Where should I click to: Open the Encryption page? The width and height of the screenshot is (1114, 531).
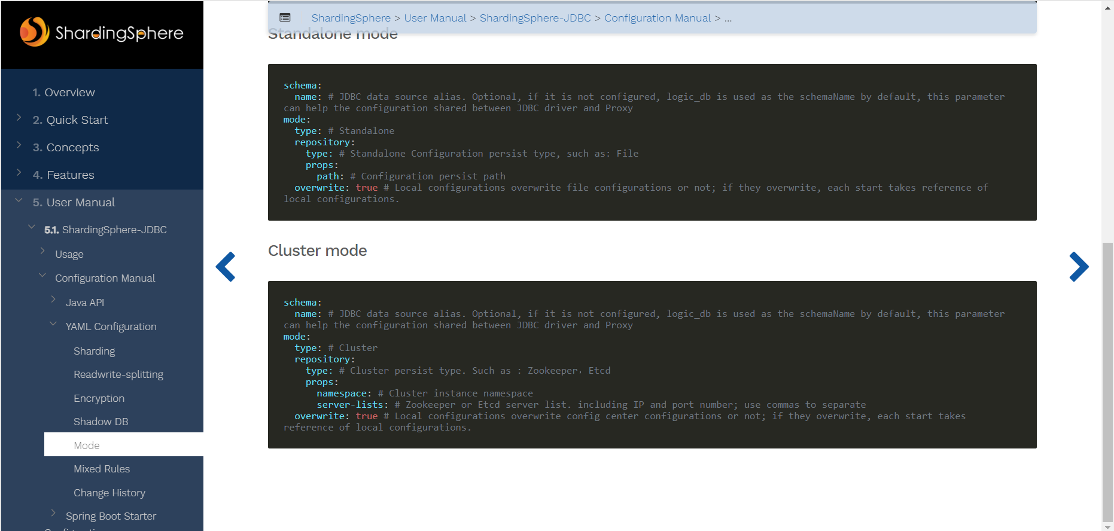click(99, 398)
